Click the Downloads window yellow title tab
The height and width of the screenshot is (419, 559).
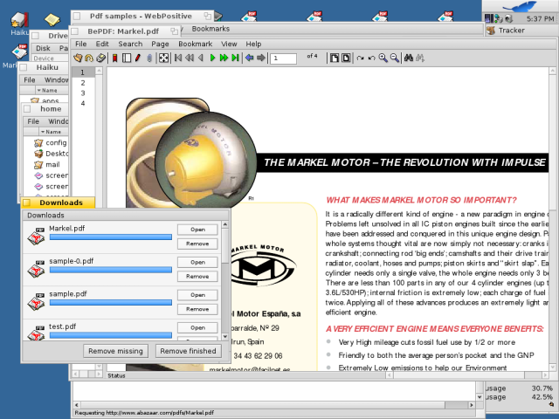pos(59,203)
